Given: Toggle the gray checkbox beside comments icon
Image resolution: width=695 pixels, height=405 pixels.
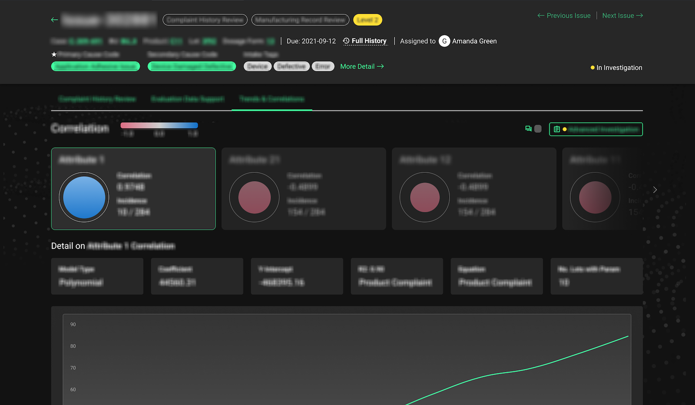Looking at the screenshot, I should pos(538,129).
